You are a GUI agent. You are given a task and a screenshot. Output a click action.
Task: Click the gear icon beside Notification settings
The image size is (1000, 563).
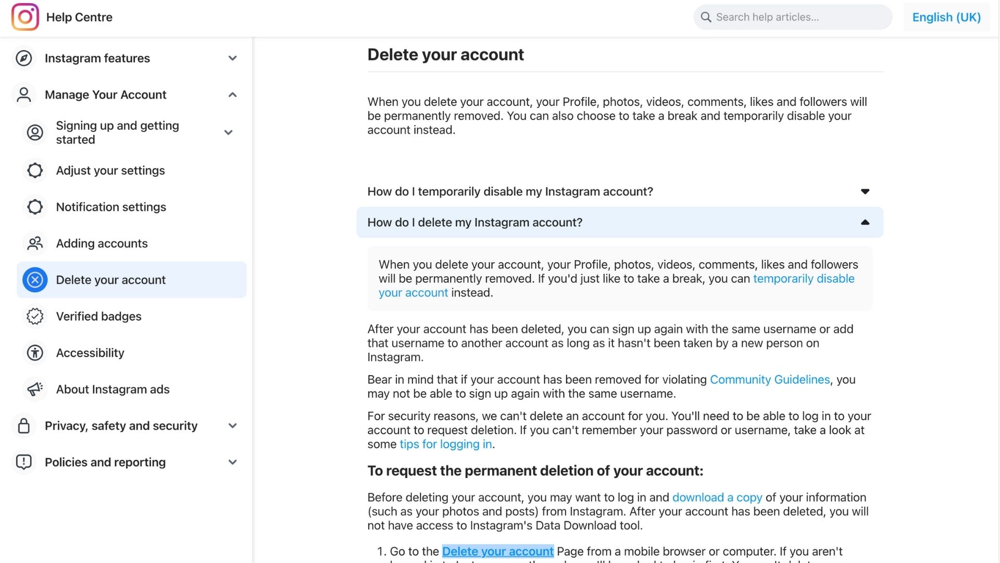click(35, 207)
